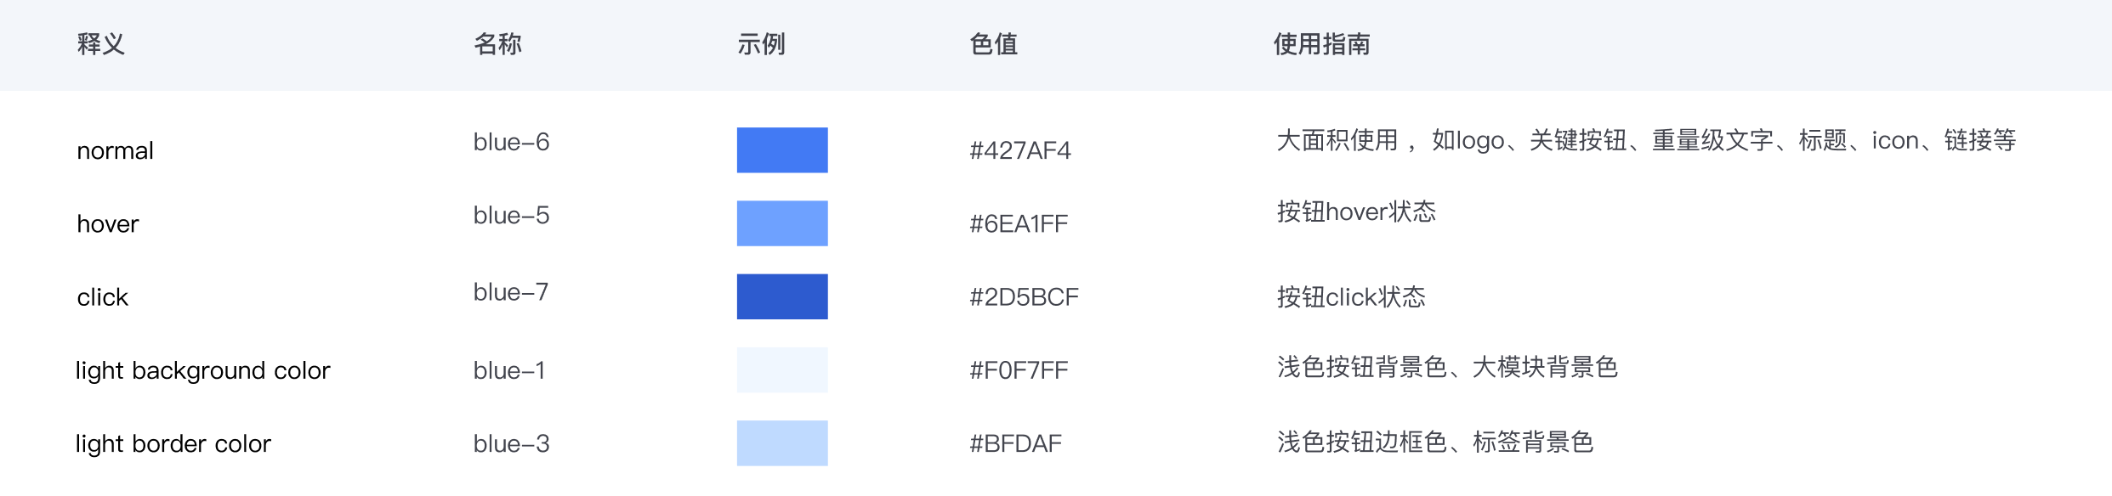This screenshot has width=2112, height=496.
Task: Select the blue-5 hover color swatch
Action: click(782, 223)
